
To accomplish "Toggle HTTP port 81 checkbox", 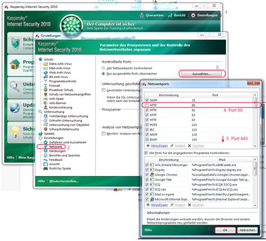I will click(147, 110).
